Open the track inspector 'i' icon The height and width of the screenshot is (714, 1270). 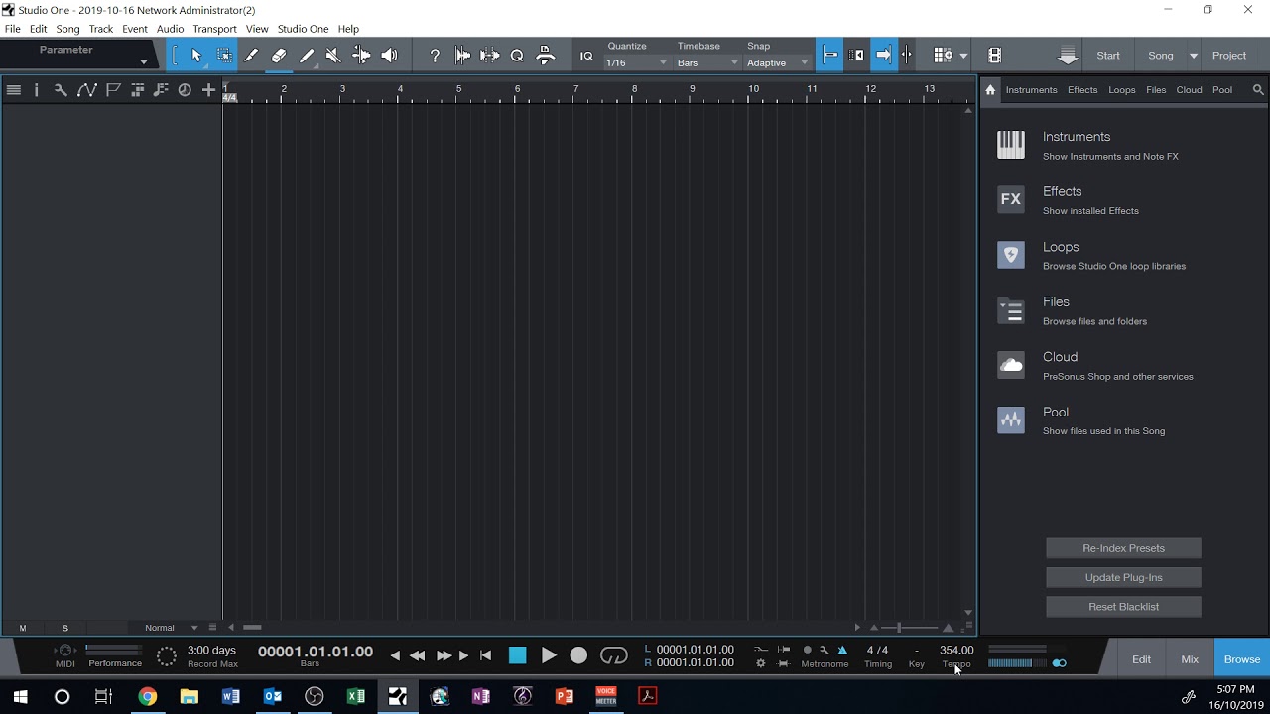(x=37, y=90)
